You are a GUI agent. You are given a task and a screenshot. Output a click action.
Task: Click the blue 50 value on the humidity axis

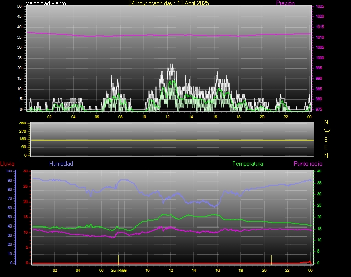[10, 217]
